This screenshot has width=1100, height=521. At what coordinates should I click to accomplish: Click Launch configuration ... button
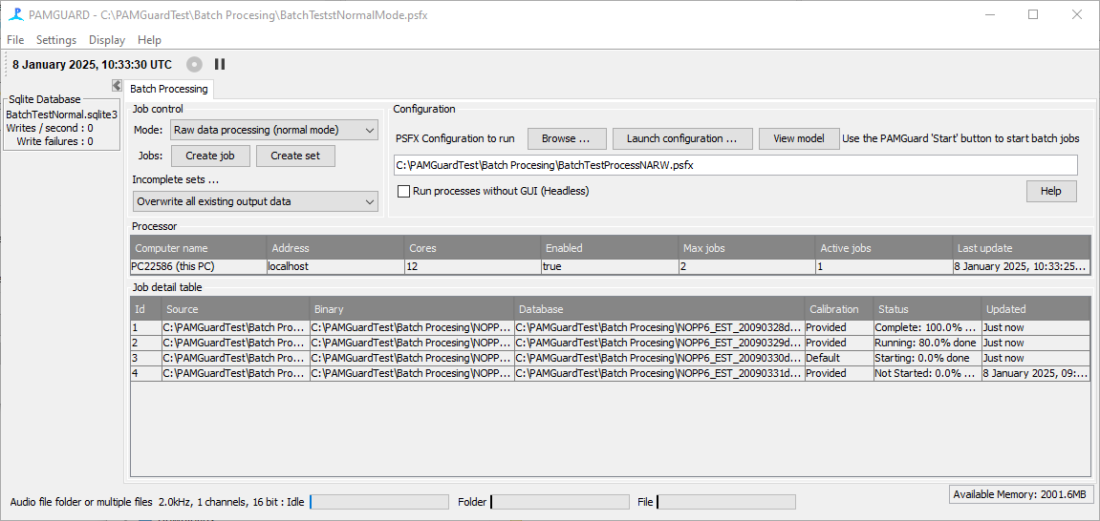[x=682, y=138]
